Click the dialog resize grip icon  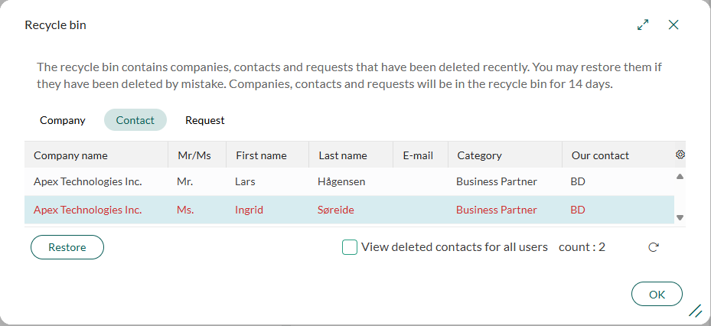(695, 311)
